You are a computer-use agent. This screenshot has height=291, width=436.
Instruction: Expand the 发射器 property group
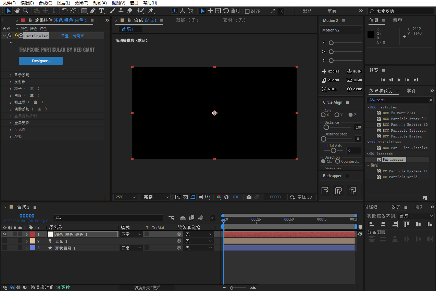click(11, 82)
